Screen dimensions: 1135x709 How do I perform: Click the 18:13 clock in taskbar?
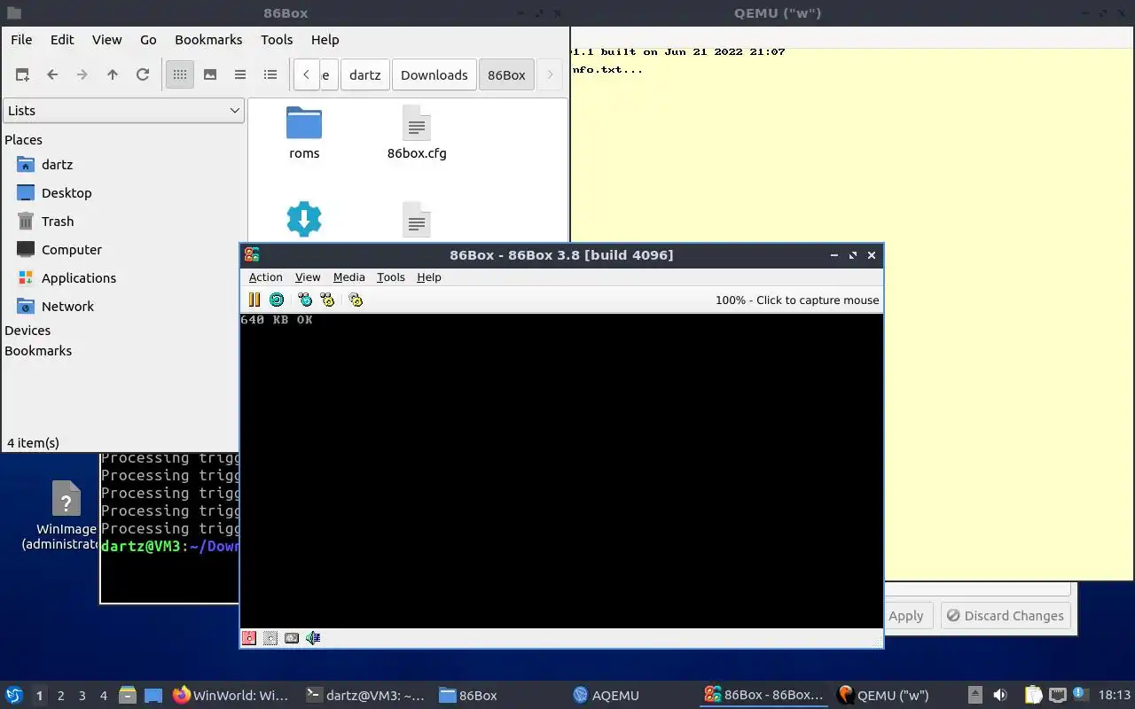click(x=1115, y=696)
